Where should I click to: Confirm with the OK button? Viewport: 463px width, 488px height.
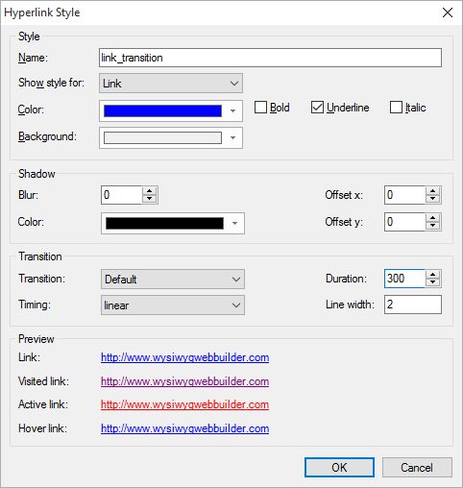(x=339, y=467)
